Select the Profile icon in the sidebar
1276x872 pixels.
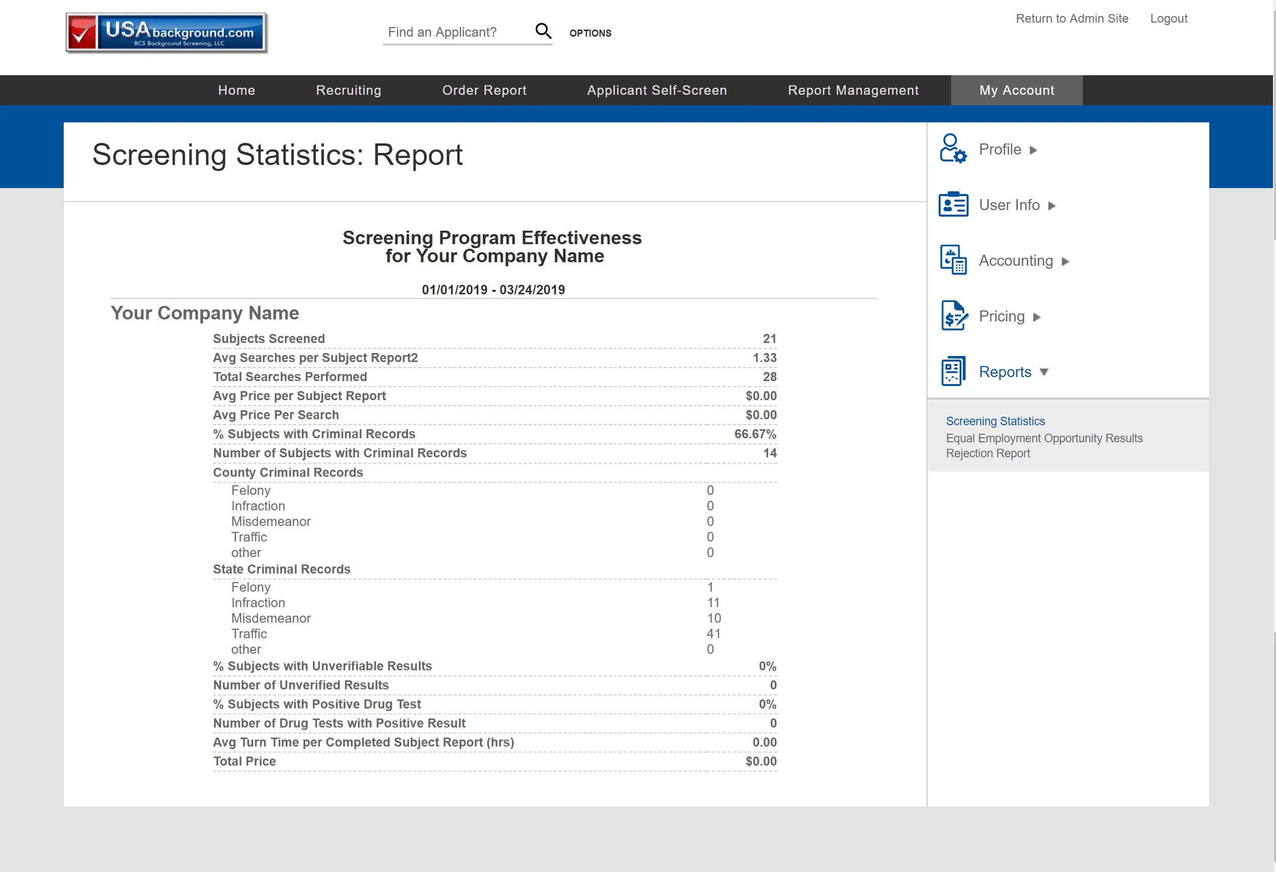pyautogui.click(x=953, y=148)
